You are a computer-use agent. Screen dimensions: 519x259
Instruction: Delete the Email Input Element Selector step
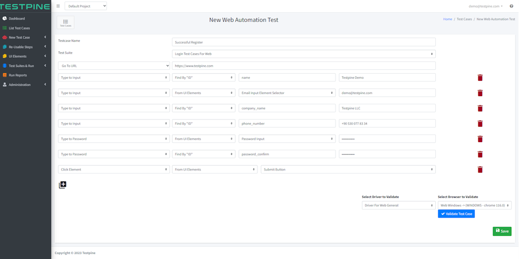tap(480, 93)
